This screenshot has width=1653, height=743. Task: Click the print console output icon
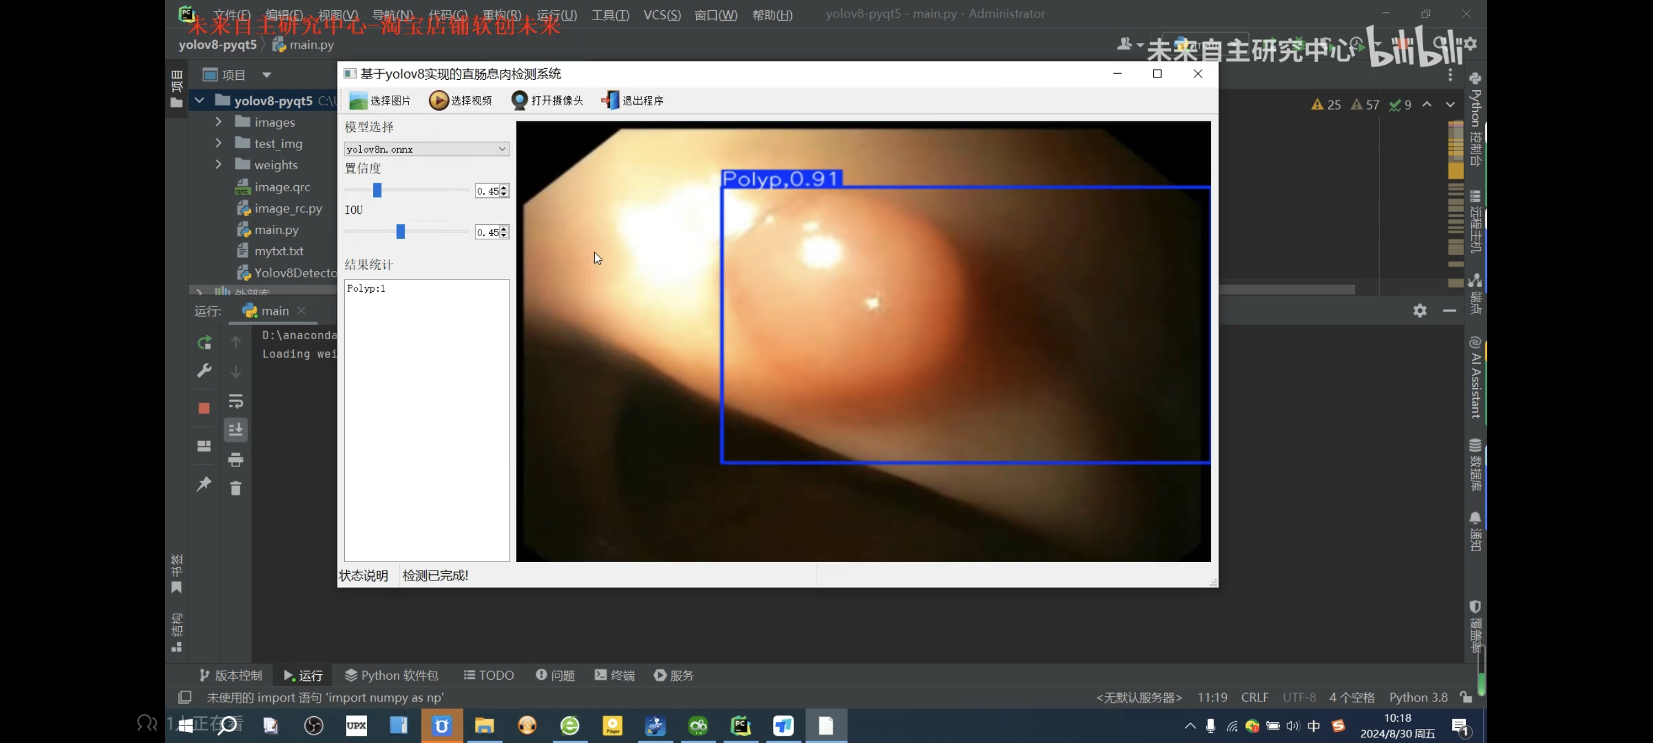pos(235,460)
